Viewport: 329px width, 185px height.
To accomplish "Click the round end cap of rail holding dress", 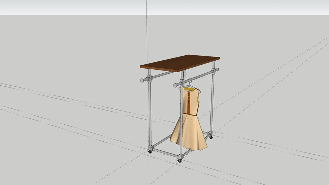I will 175,85.
